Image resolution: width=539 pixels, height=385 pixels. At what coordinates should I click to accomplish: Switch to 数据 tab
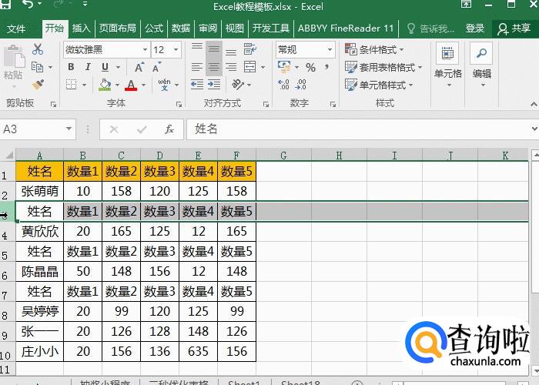click(x=181, y=28)
